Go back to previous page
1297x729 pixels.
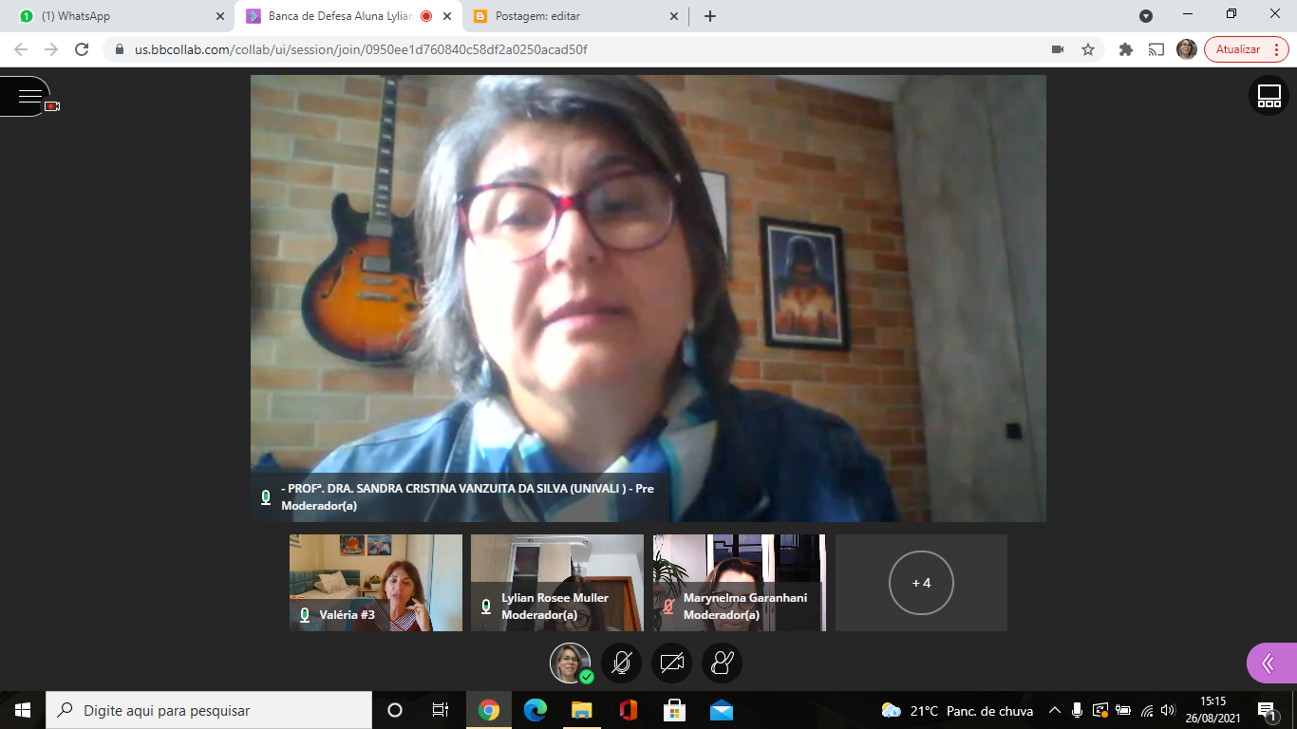coord(21,49)
